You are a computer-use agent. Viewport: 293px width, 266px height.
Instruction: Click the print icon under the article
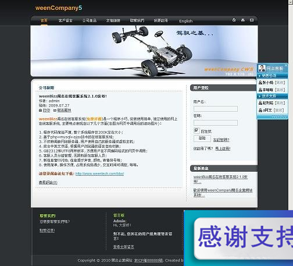coord(40,111)
